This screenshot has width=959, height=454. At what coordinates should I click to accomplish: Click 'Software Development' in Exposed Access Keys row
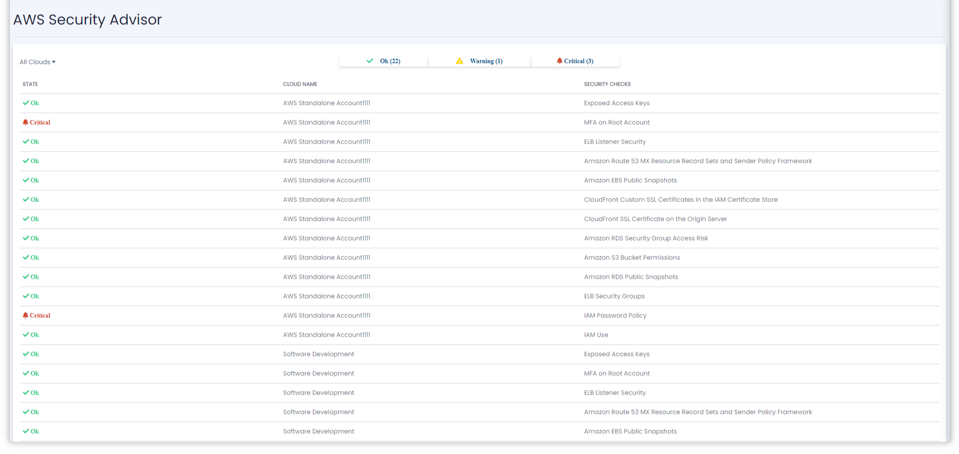point(318,354)
